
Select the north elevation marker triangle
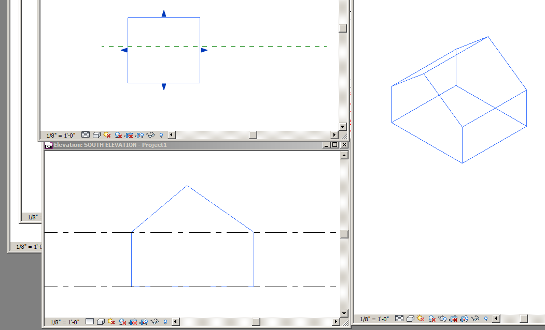164,13
